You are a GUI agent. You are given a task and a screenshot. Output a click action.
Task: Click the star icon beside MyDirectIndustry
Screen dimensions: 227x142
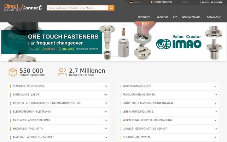coord(151,2)
